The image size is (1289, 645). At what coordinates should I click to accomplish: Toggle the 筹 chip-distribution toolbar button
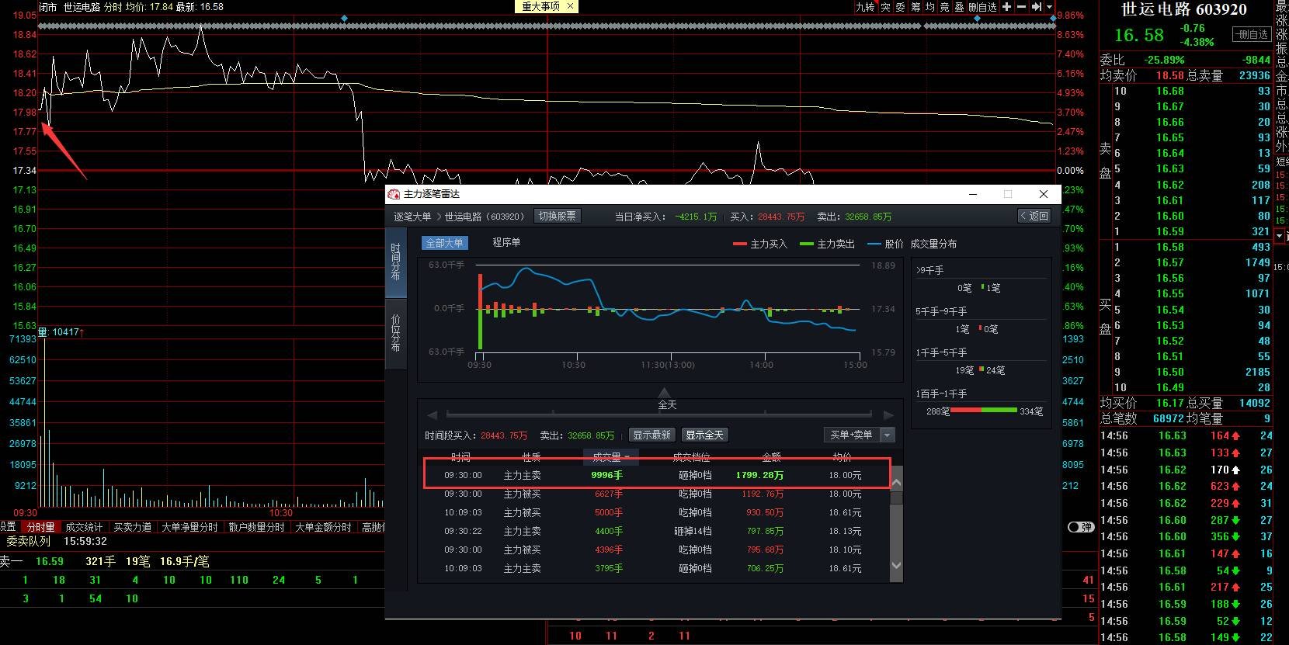[916, 6]
